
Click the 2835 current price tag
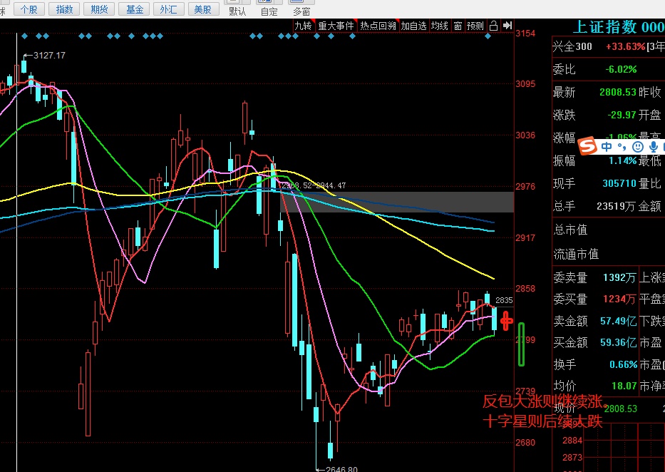[x=504, y=300]
